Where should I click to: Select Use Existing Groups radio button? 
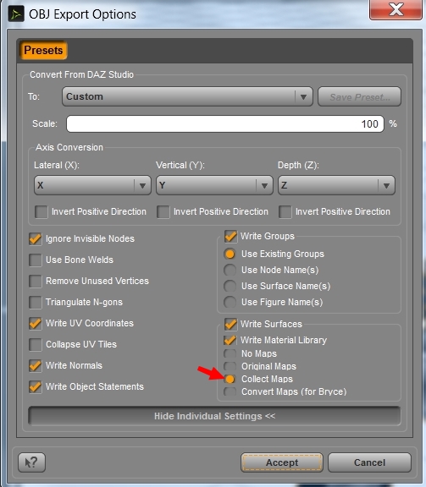pos(230,254)
